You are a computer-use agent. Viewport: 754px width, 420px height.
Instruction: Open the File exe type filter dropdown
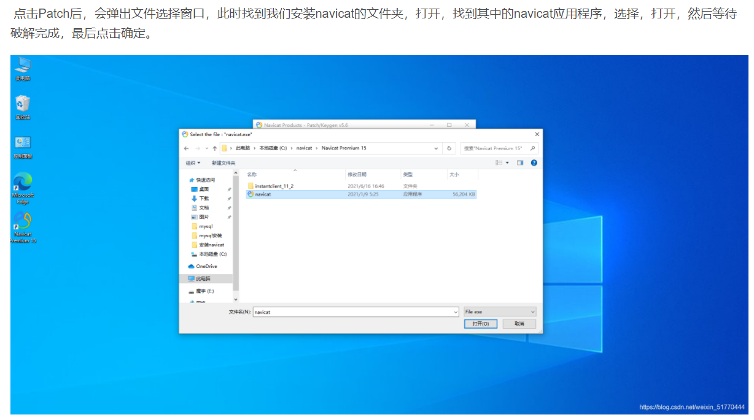500,312
